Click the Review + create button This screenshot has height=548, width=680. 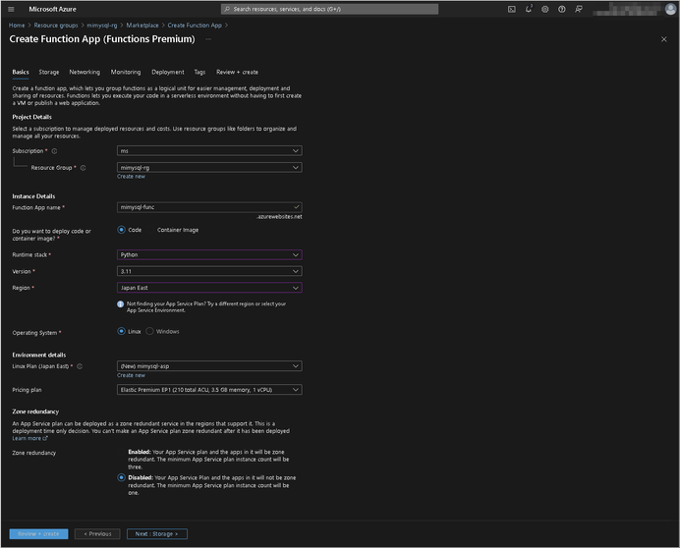[38, 534]
